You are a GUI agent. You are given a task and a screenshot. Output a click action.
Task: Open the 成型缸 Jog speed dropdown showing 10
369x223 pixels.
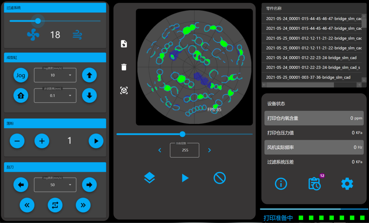tap(55, 75)
